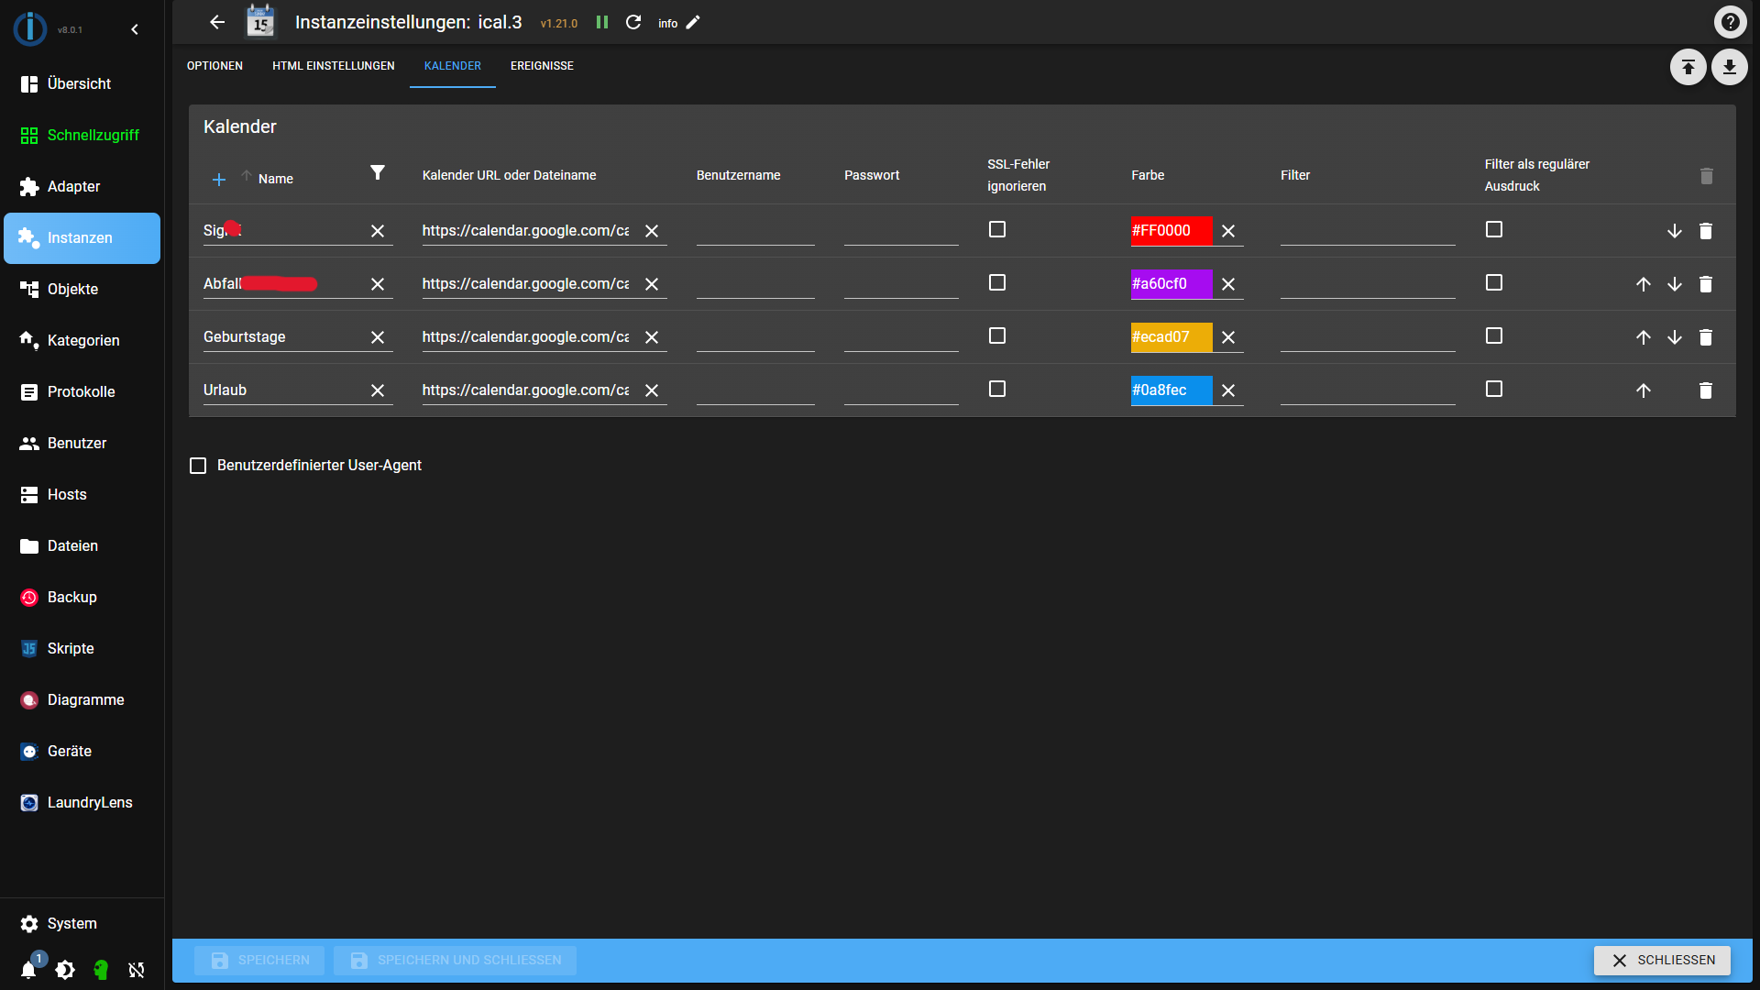Image resolution: width=1760 pixels, height=990 pixels.
Task: Clear the Urlaub calendar URL
Action: (652, 390)
